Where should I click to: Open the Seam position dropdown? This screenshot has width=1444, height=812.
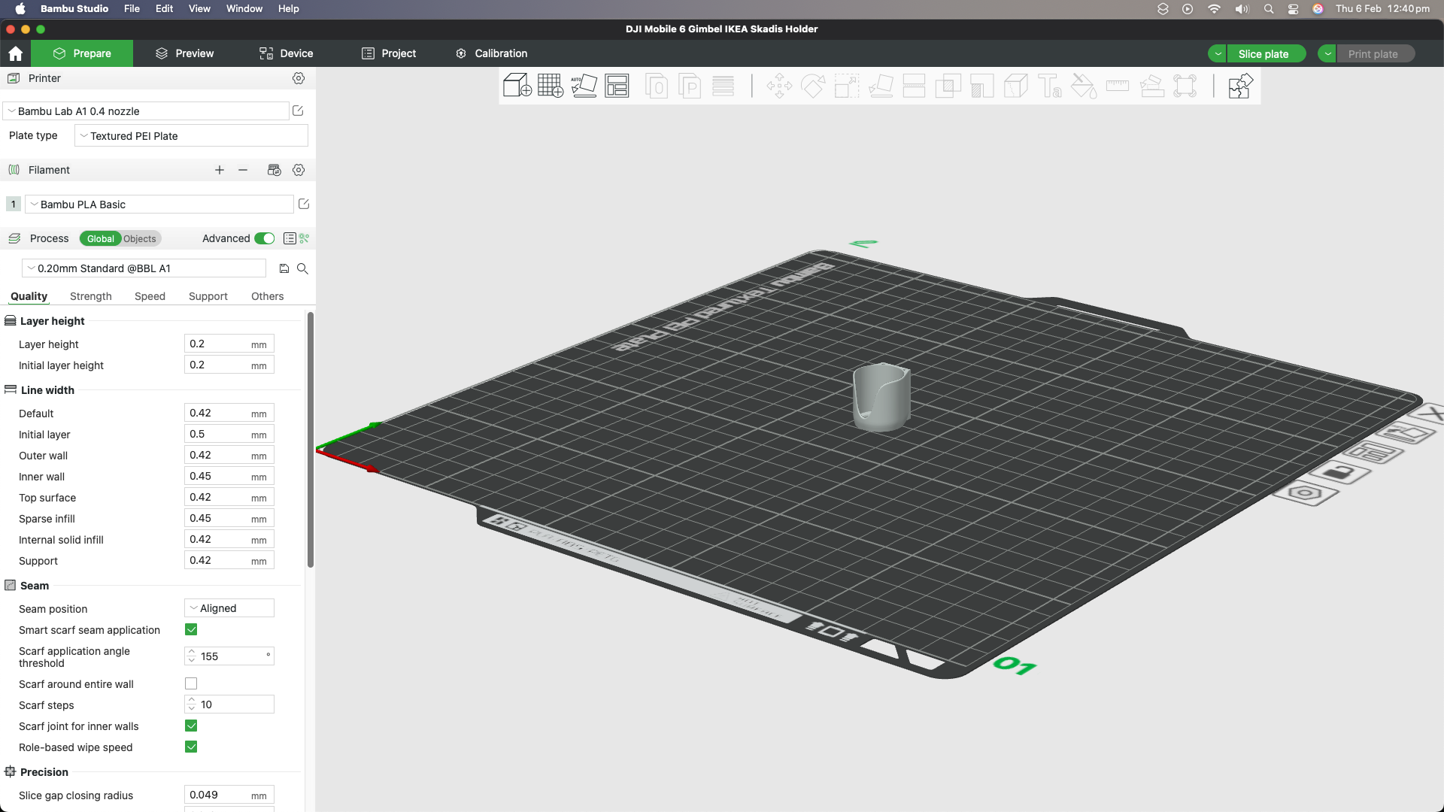(229, 608)
